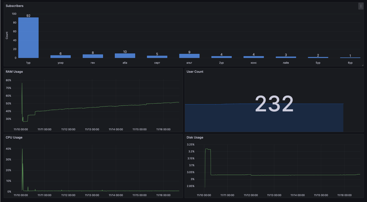Screen dimensions: 367x202
Task: Select the уcкр bar in Subscribers chart
Action: coord(61,57)
